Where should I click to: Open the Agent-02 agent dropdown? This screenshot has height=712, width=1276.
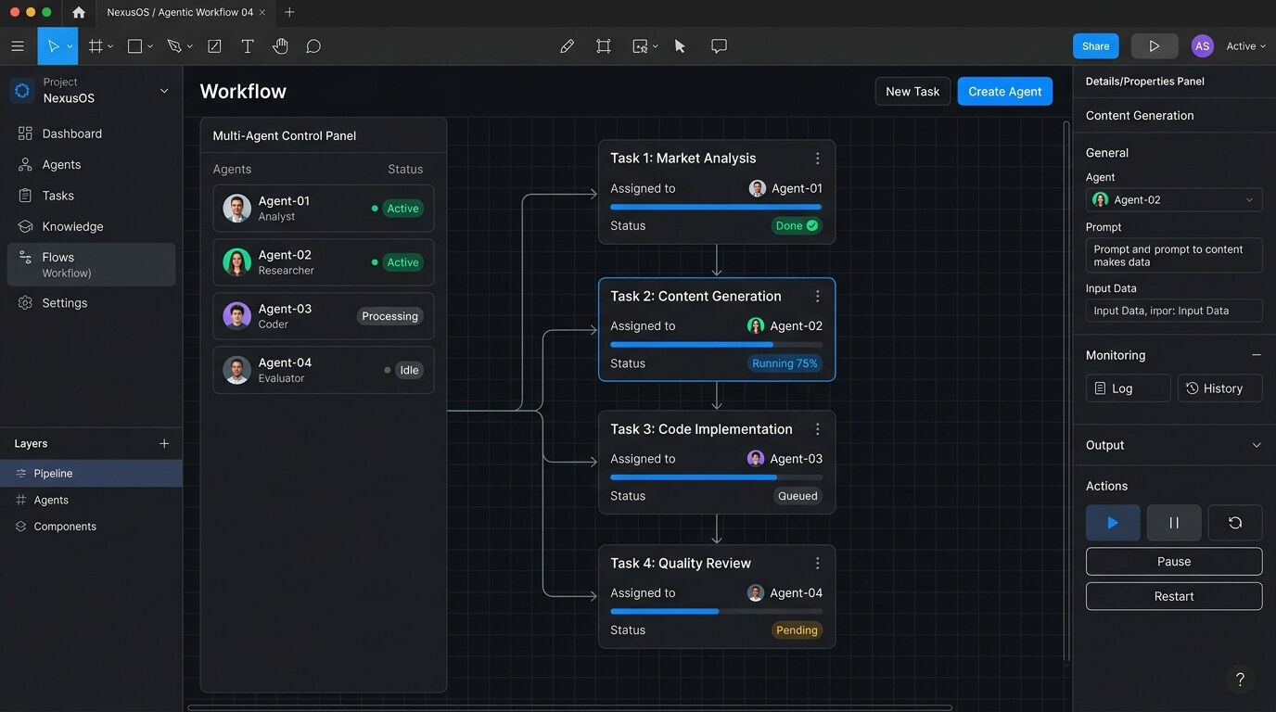(1174, 200)
